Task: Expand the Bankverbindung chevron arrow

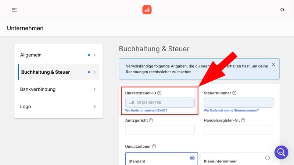Action: (94, 89)
